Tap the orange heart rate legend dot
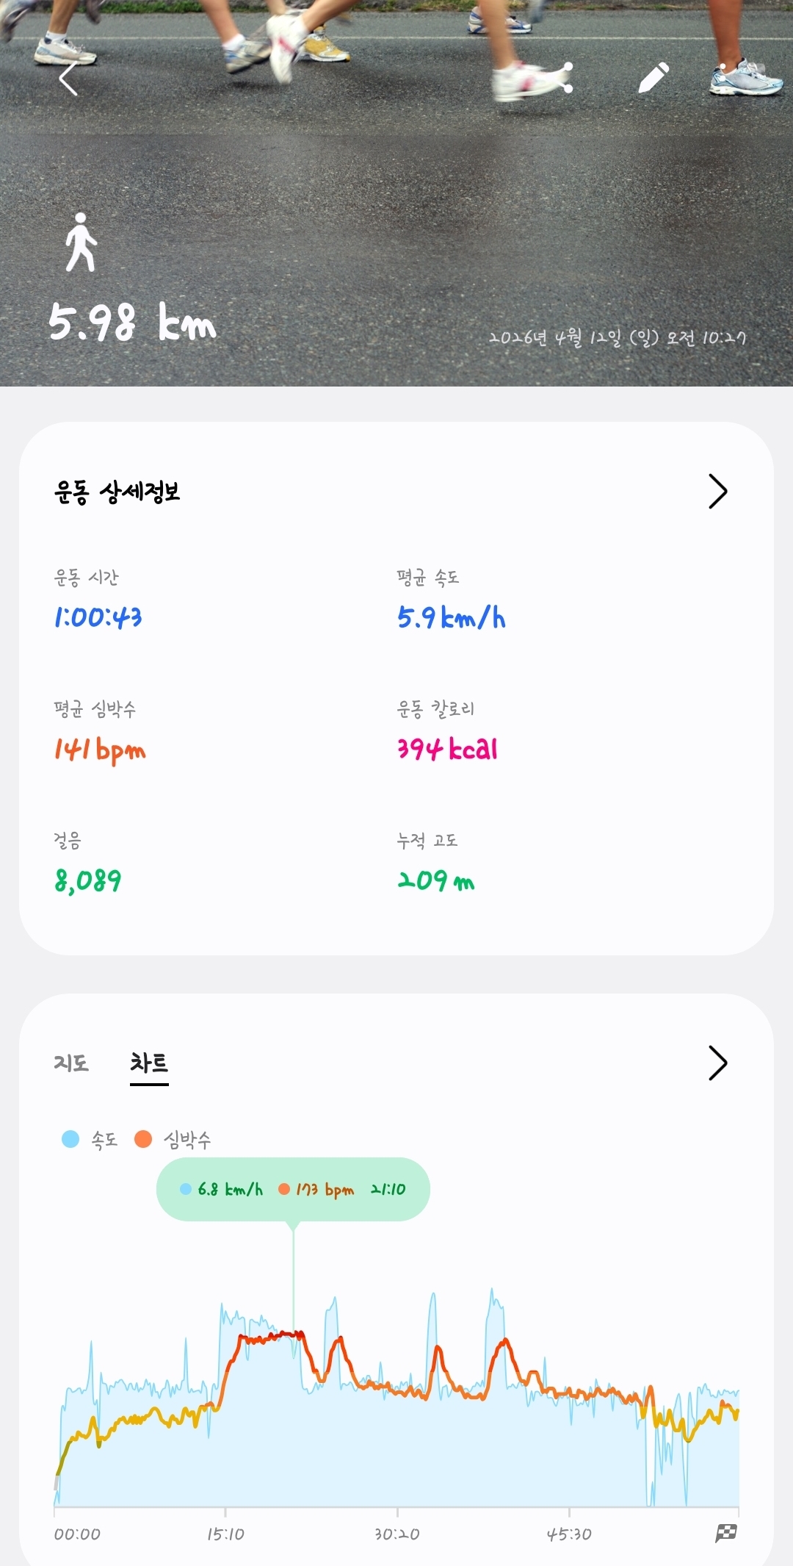 143,1139
